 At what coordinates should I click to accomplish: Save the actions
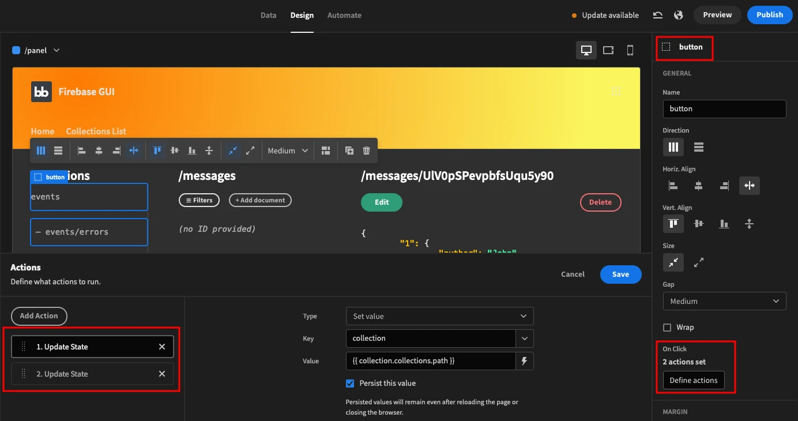[620, 275]
